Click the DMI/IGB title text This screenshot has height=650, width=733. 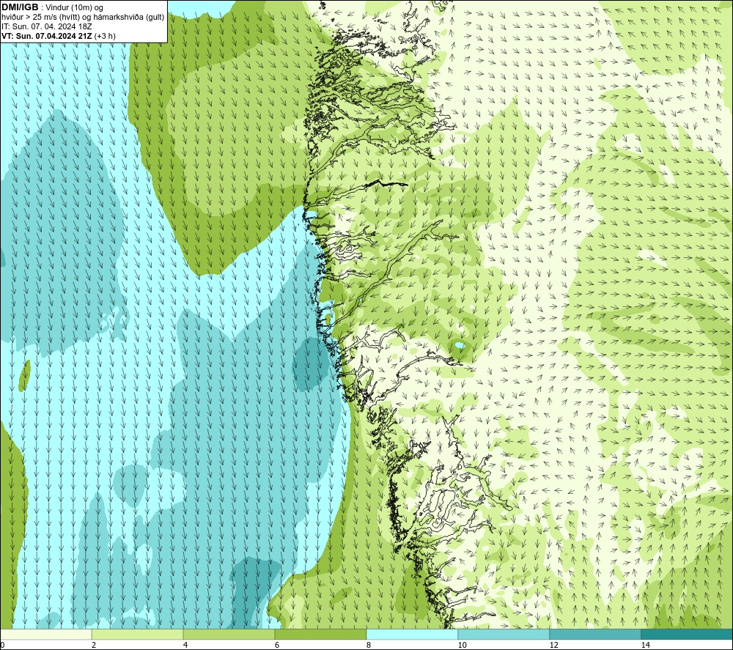click(20, 7)
